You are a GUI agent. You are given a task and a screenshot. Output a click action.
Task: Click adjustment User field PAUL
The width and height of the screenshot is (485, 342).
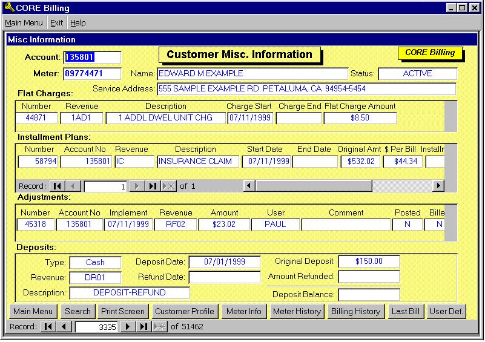(x=275, y=225)
